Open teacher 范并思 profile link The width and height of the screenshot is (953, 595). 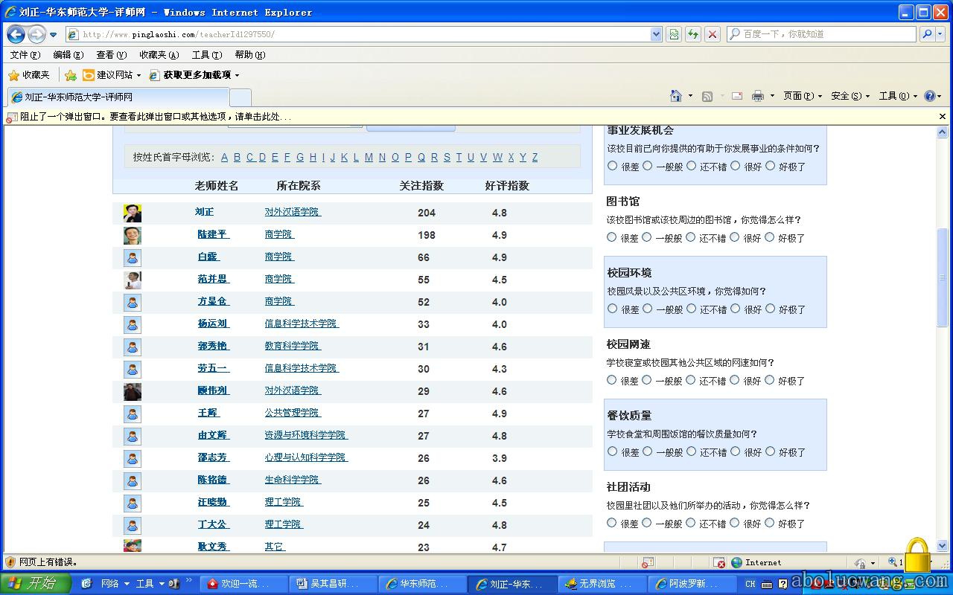click(x=213, y=279)
